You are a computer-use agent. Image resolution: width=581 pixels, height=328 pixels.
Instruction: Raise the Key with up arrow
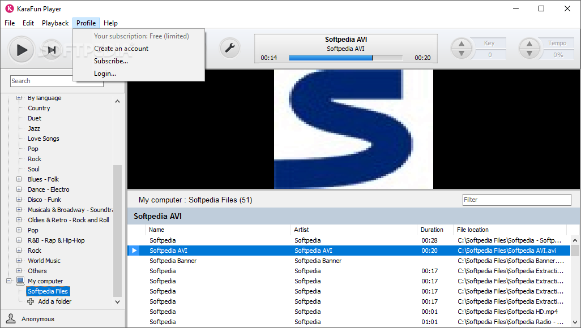462,44
